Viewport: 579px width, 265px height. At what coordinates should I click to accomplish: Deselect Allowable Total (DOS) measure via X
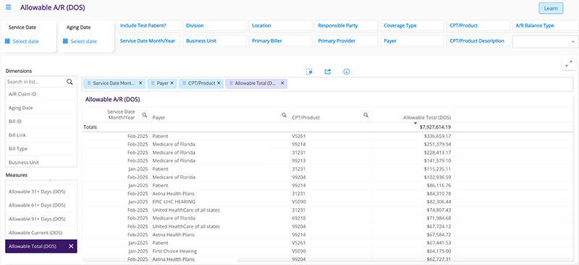click(x=71, y=246)
